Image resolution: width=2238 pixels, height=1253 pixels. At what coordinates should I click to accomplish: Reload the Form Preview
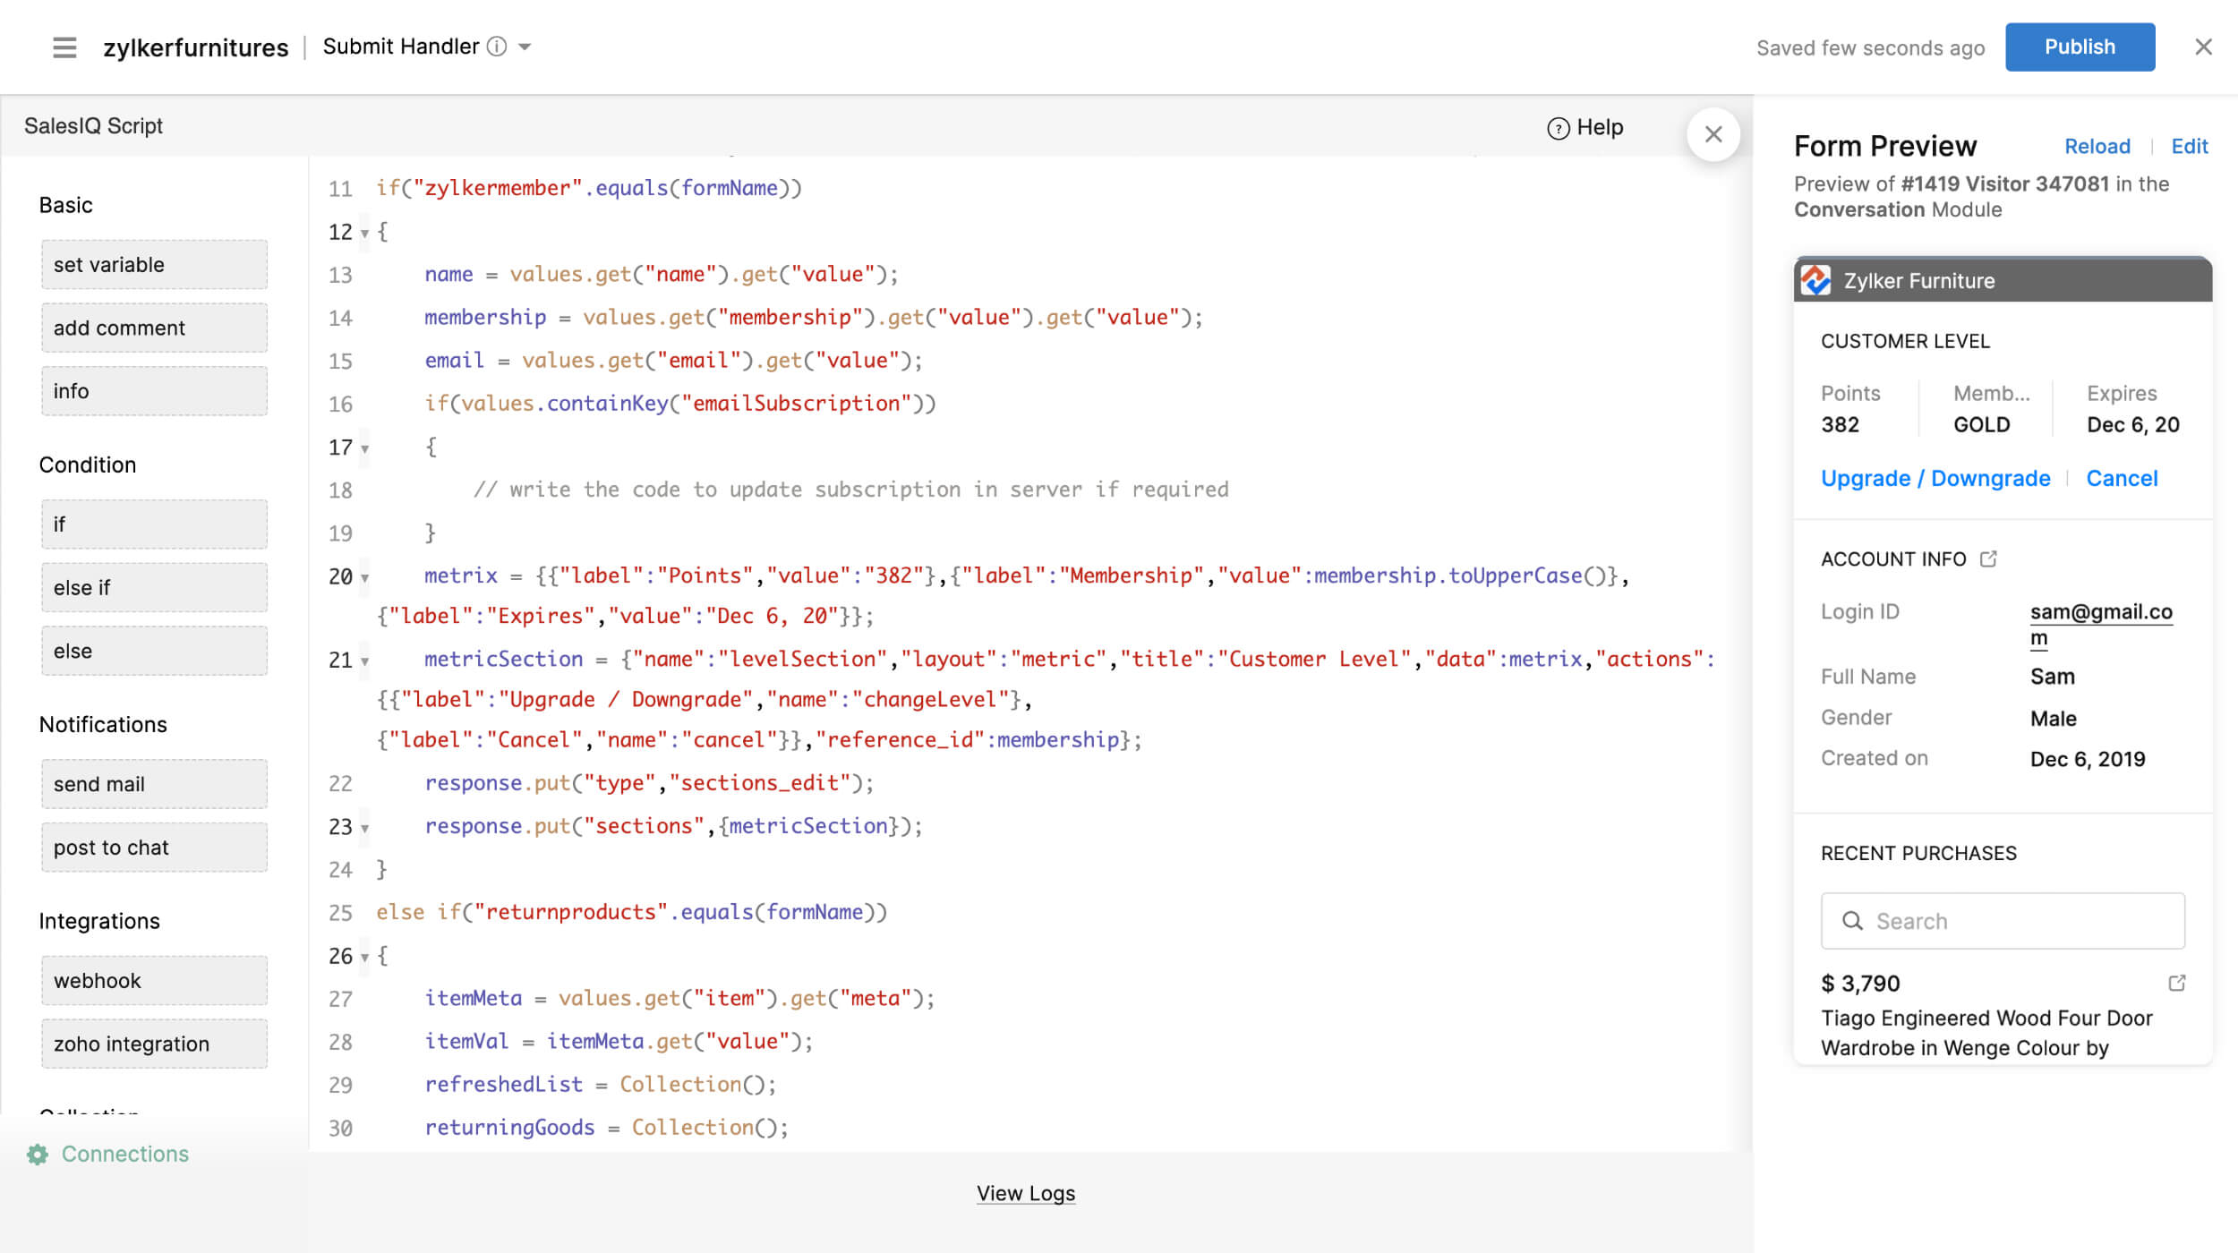[x=2098, y=146]
